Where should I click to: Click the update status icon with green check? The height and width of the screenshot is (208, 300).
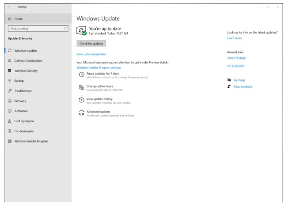point(81,30)
